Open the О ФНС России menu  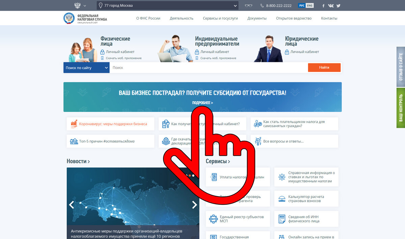point(148,18)
